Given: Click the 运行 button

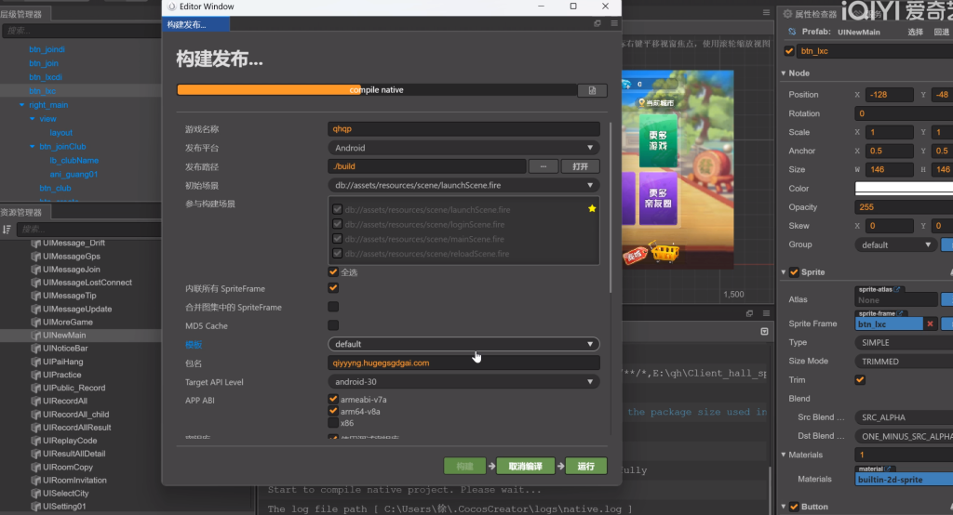Looking at the screenshot, I should 585,466.
